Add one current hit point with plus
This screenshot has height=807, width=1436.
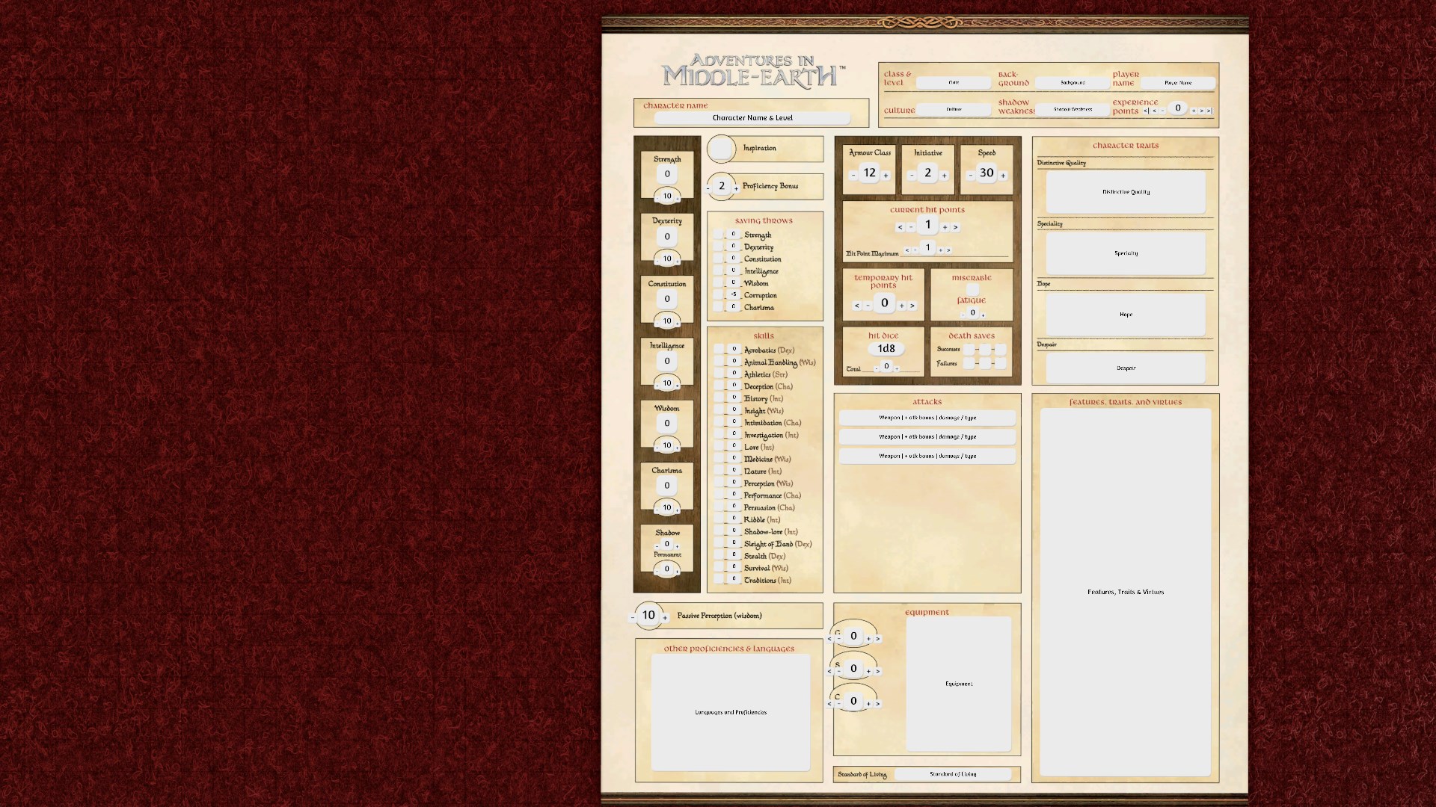pyautogui.click(x=945, y=227)
